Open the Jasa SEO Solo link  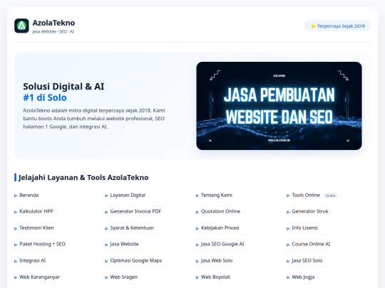pyautogui.click(x=307, y=260)
